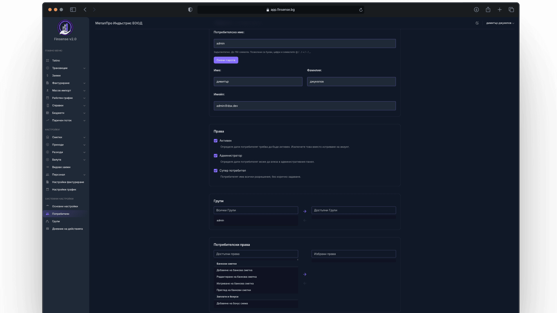This screenshot has height=313, width=557.
Task: Remove group with Групи left arrow
Action: pyautogui.click(x=305, y=221)
